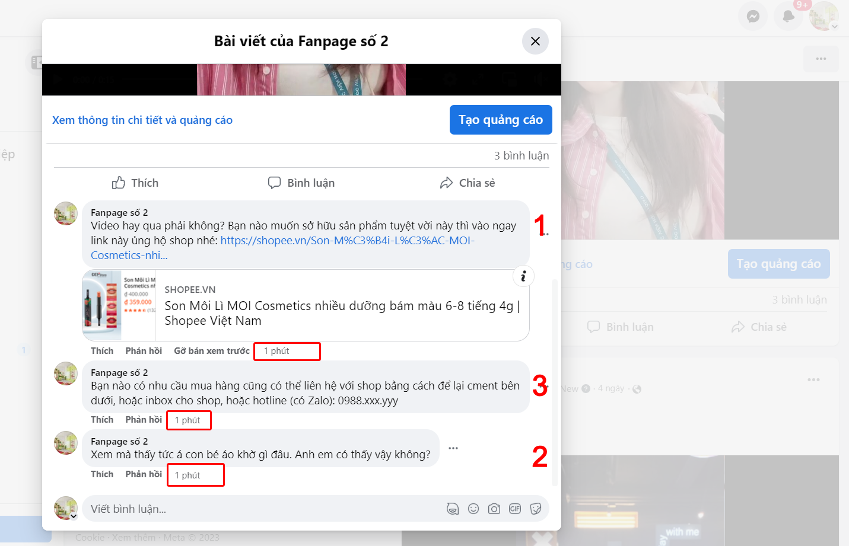This screenshot has height=546, width=849.
Task: Add a GIF to the comment
Action: coord(515,509)
